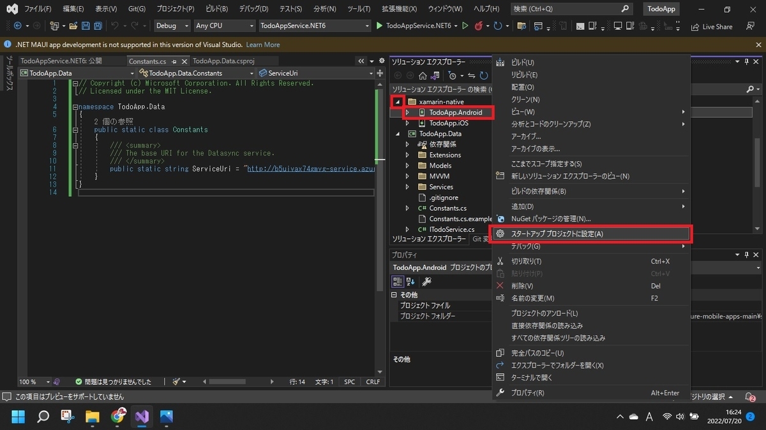
Task: Click the Chrome taskbar icon
Action: point(117,417)
